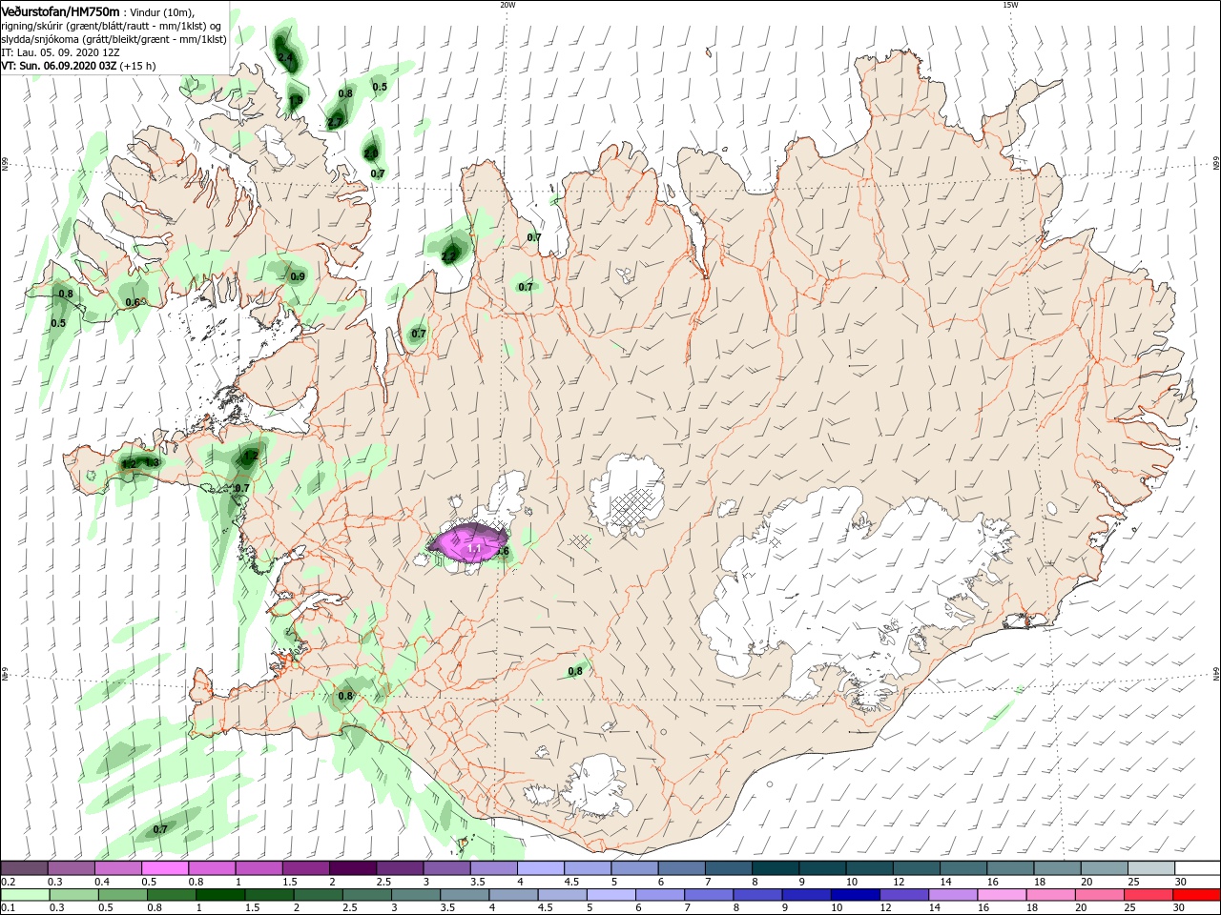Viewport: 1221px width, 915px height.
Task: Click the right-edge '66N' latitude label
Action: pos(1216,165)
